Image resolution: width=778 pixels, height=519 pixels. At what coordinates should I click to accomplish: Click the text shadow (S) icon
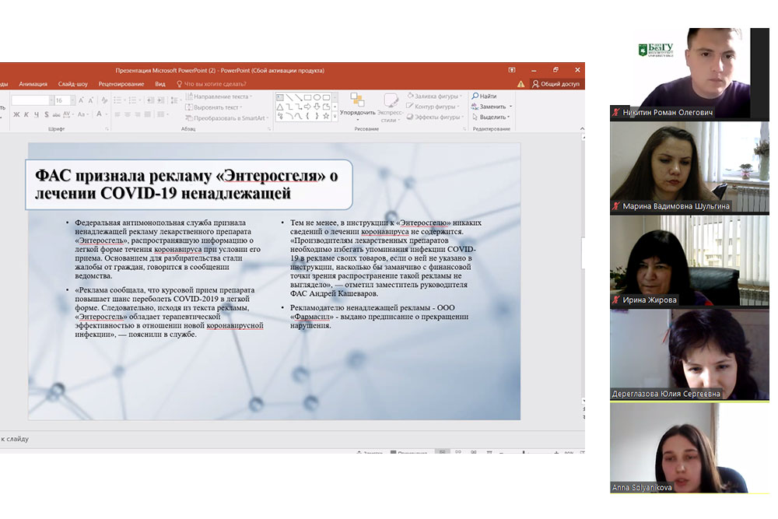[x=45, y=115]
